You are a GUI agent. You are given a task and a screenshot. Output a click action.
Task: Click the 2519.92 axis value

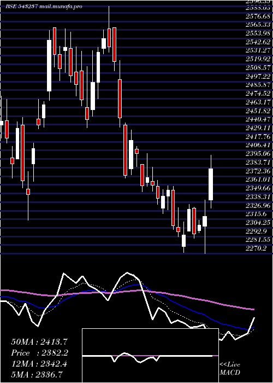258,59
